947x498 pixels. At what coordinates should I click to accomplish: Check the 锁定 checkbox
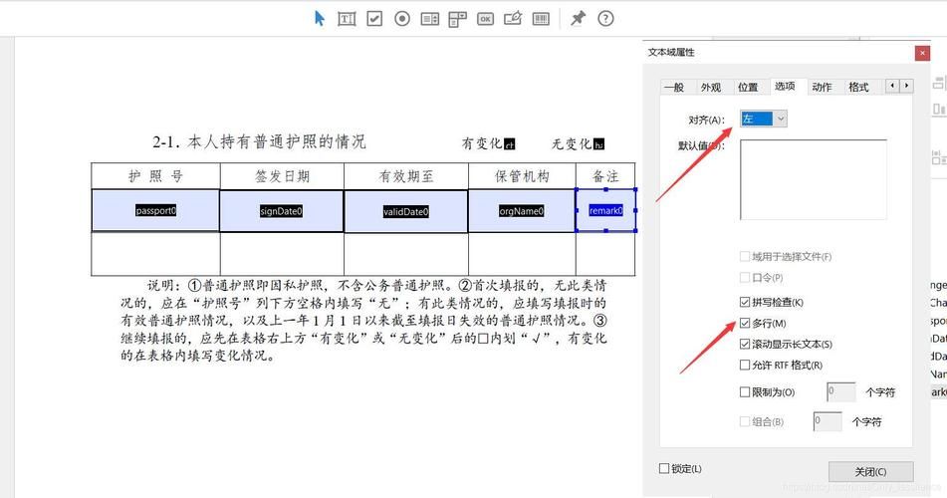click(664, 468)
